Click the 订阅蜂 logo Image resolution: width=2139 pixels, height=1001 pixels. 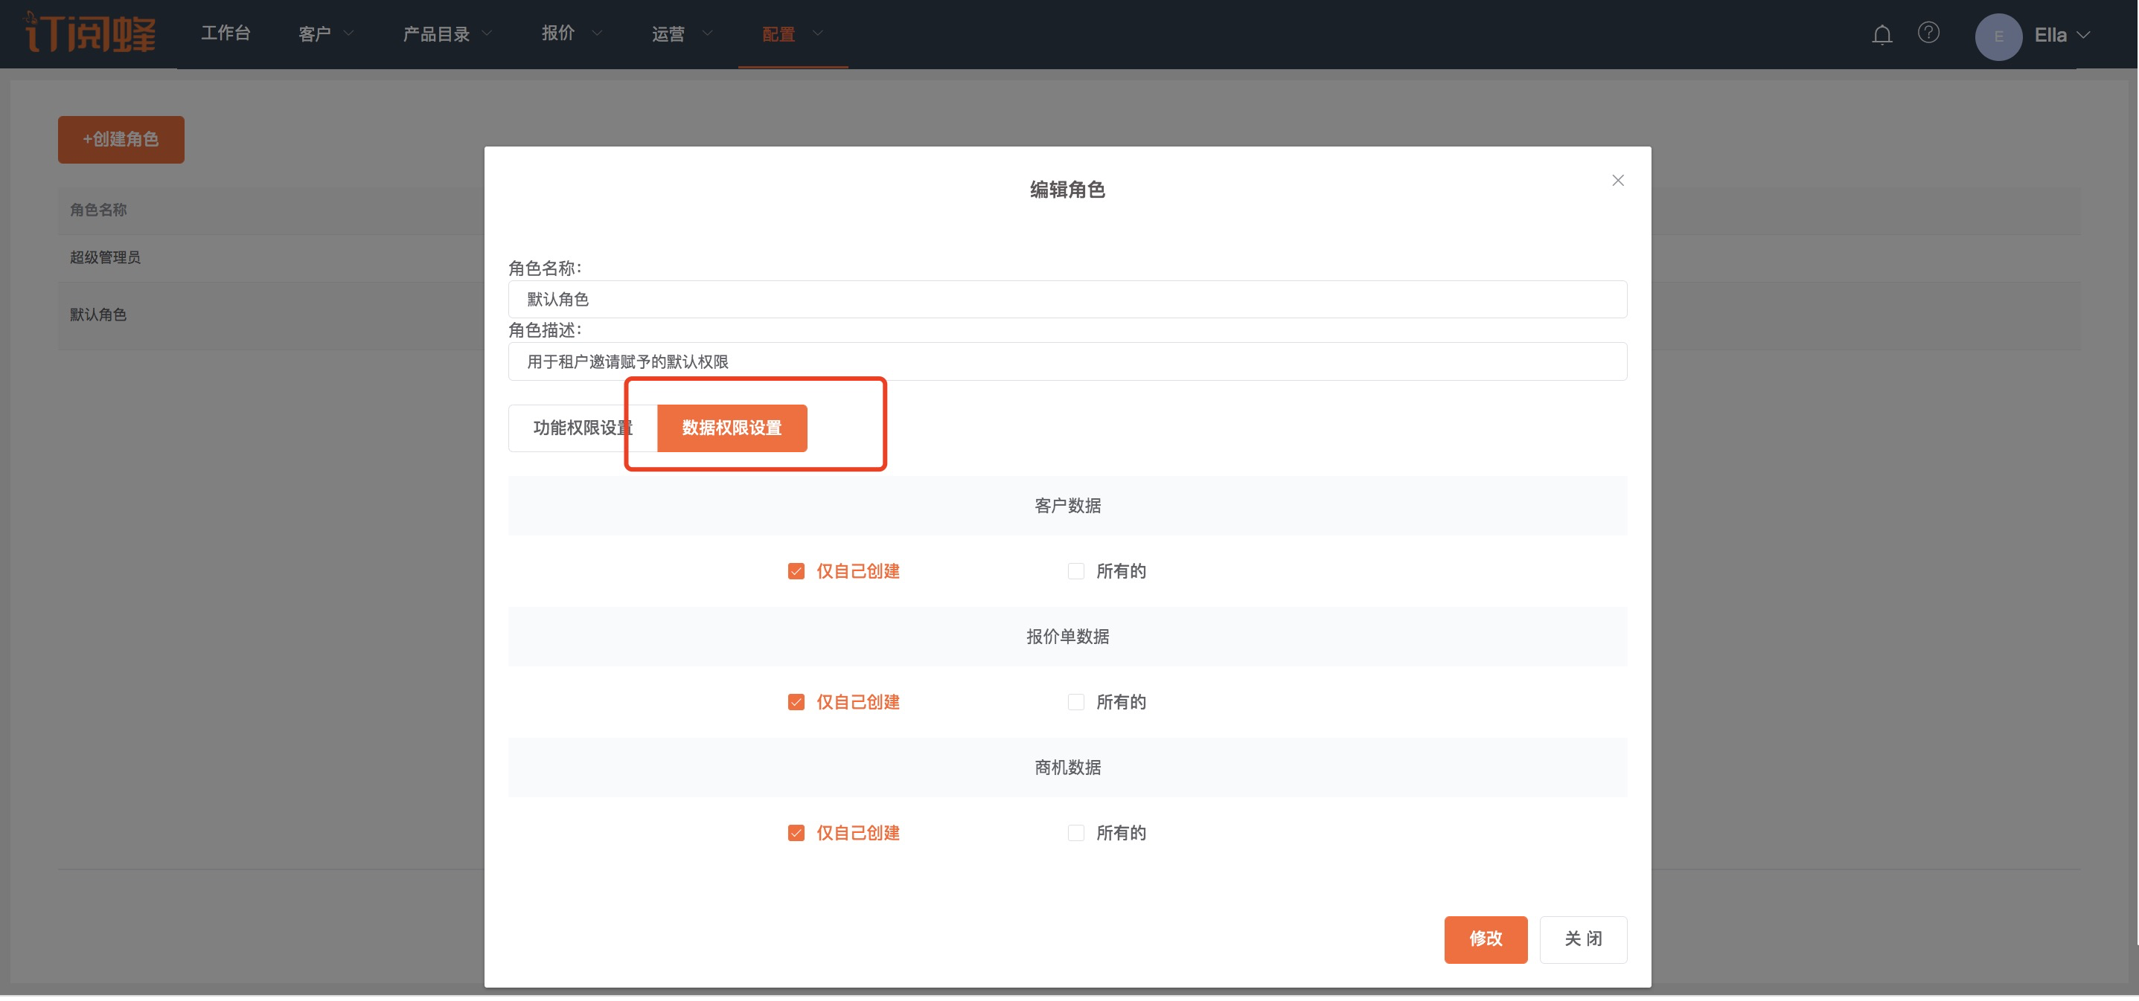click(x=91, y=33)
